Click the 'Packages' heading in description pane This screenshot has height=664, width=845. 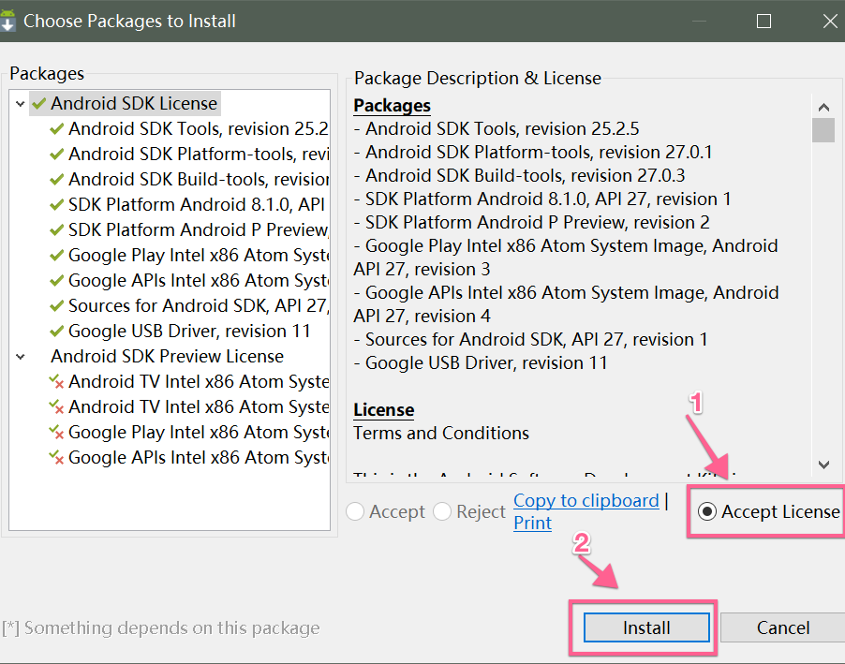392,106
